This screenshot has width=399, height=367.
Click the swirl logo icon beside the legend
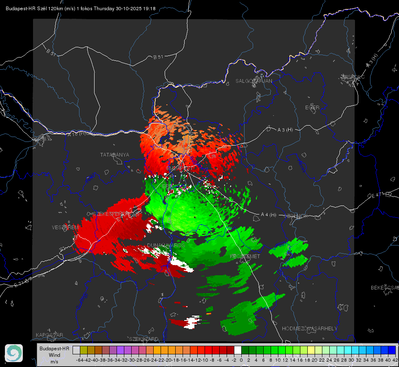[x=14, y=353]
